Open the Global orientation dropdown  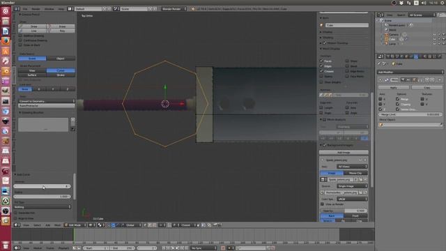[132, 225]
